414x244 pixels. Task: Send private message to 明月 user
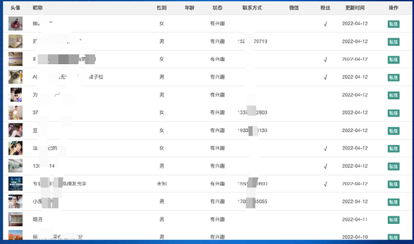click(393, 219)
